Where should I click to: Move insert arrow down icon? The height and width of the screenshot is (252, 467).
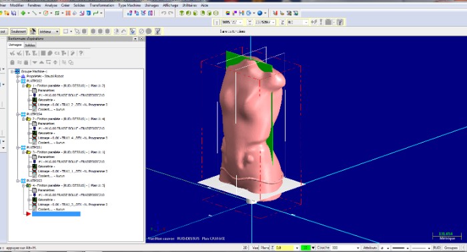point(35,63)
